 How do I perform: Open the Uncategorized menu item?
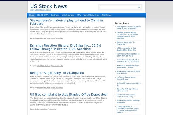pyautogui.click(x=68, y=15)
